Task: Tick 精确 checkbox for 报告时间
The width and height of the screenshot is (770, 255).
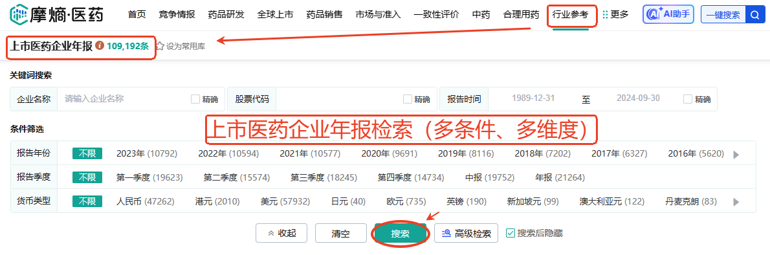Action: 688,99
